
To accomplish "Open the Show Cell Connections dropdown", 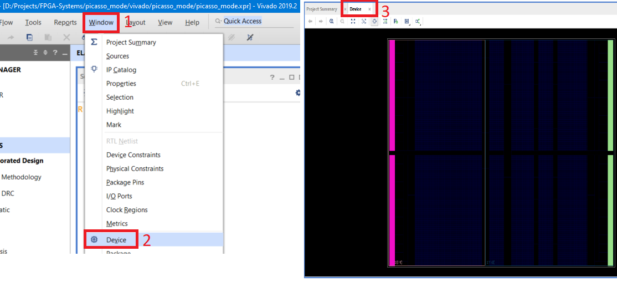I will (x=418, y=21).
